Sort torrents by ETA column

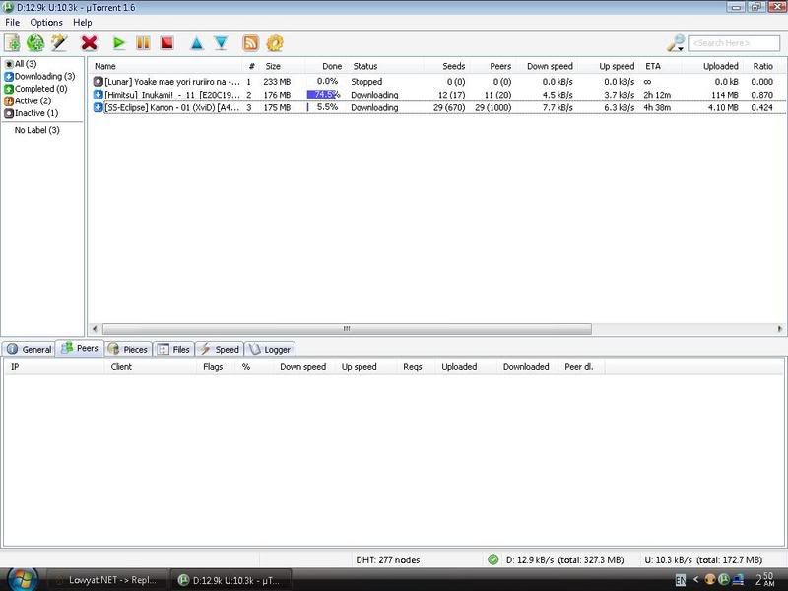point(653,66)
